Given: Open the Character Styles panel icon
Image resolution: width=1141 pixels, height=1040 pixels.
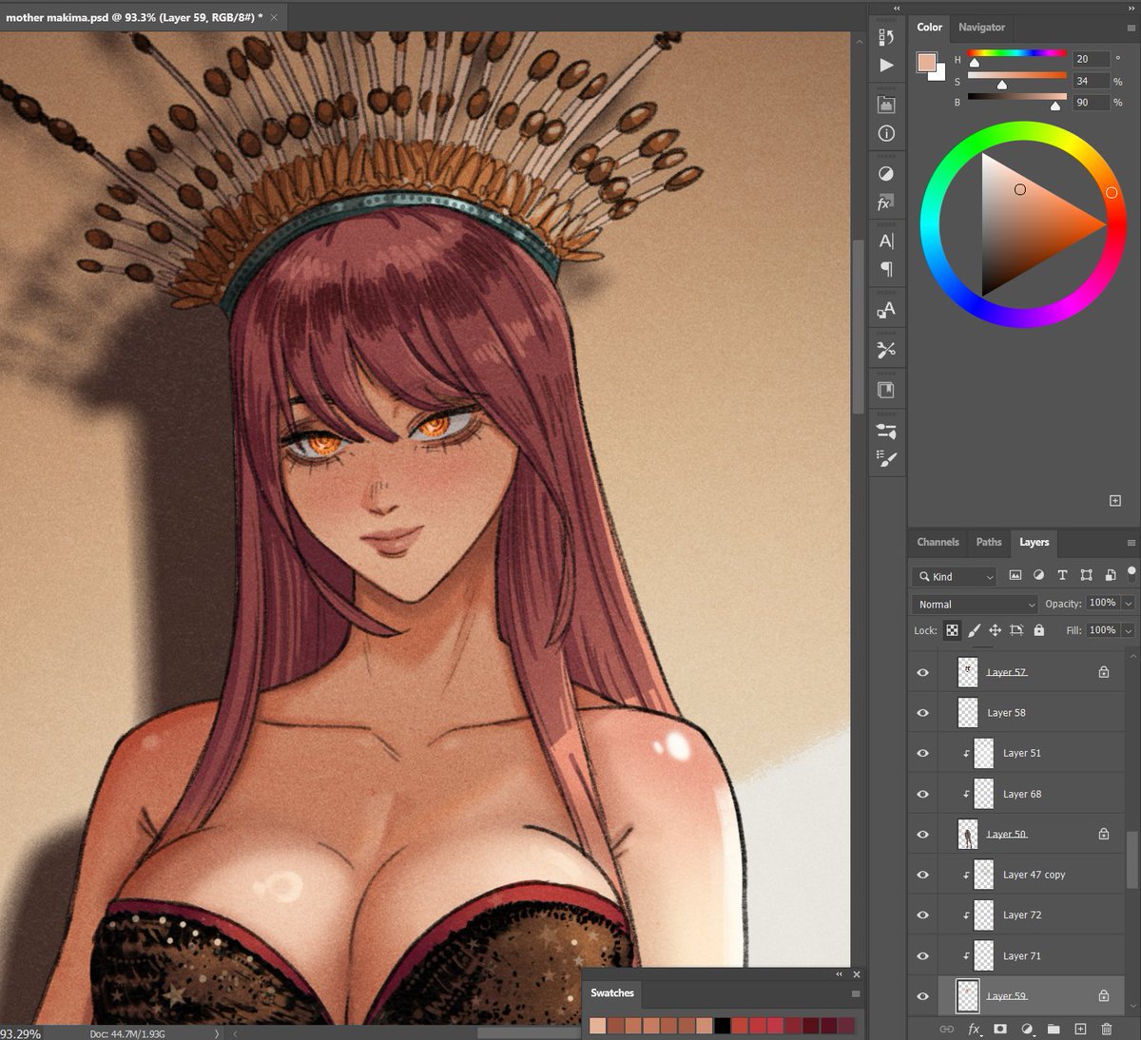Looking at the screenshot, I should coord(886,310).
